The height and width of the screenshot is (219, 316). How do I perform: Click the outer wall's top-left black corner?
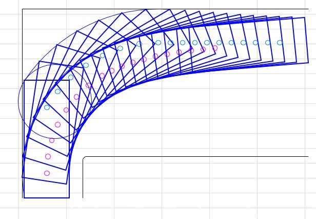pos(23,9)
